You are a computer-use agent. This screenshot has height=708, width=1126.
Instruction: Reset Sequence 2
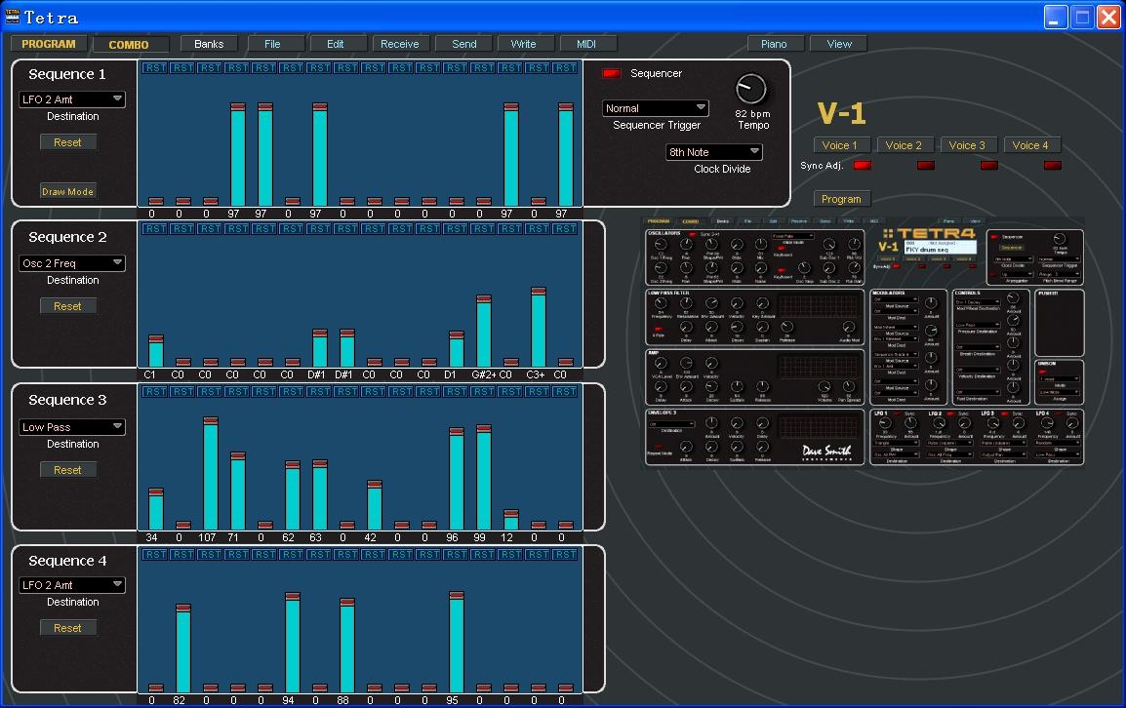click(x=68, y=306)
